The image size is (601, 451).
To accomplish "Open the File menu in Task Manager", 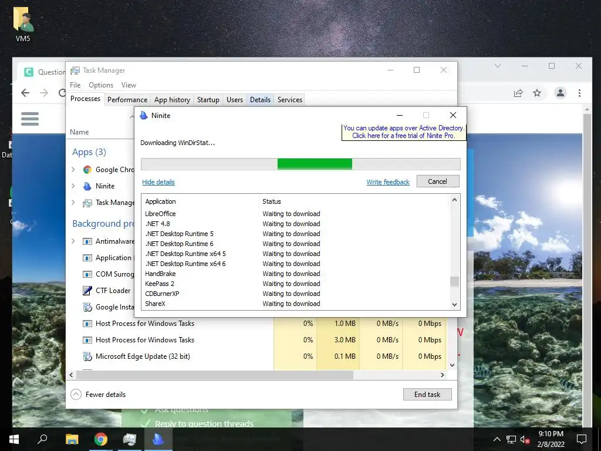I will pyautogui.click(x=75, y=85).
